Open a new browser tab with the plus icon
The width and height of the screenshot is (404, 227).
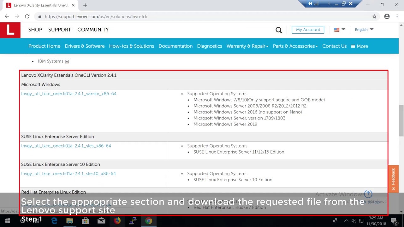(x=85, y=5)
